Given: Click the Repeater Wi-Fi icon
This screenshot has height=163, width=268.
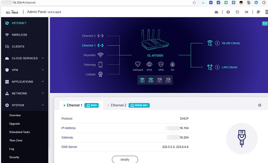Looking at the screenshot, I should [100, 55].
